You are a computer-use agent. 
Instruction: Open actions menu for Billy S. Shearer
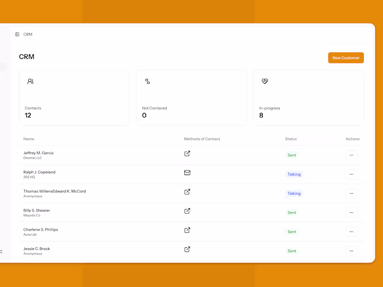coord(351,212)
